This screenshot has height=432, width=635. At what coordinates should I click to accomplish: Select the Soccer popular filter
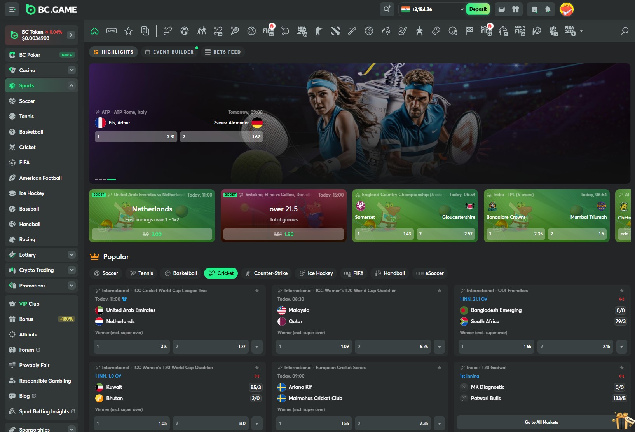(106, 273)
